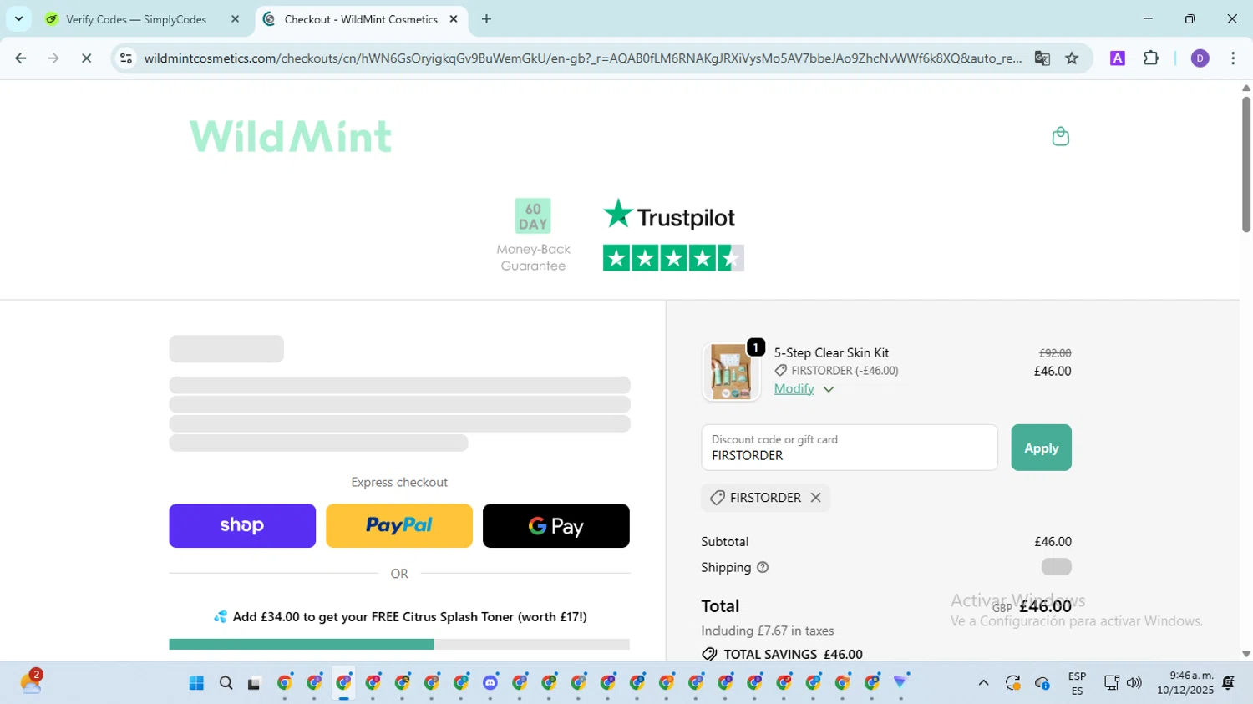The width and height of the screenshot is (1253, 704).
Task: Click the Including £7.67 in taxes text
Action: coord(767,631)
